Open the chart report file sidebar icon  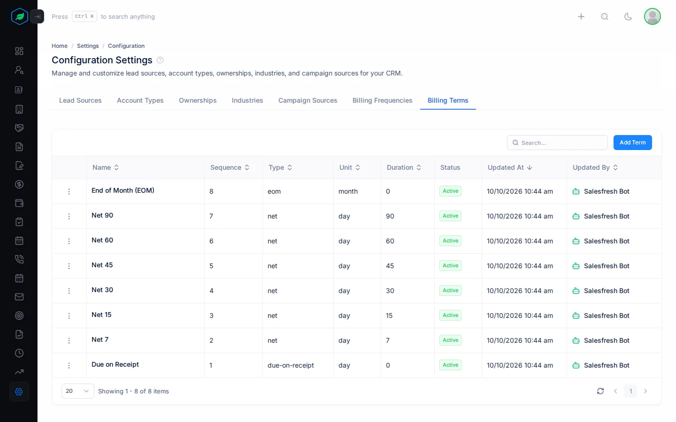pos(19,334)
